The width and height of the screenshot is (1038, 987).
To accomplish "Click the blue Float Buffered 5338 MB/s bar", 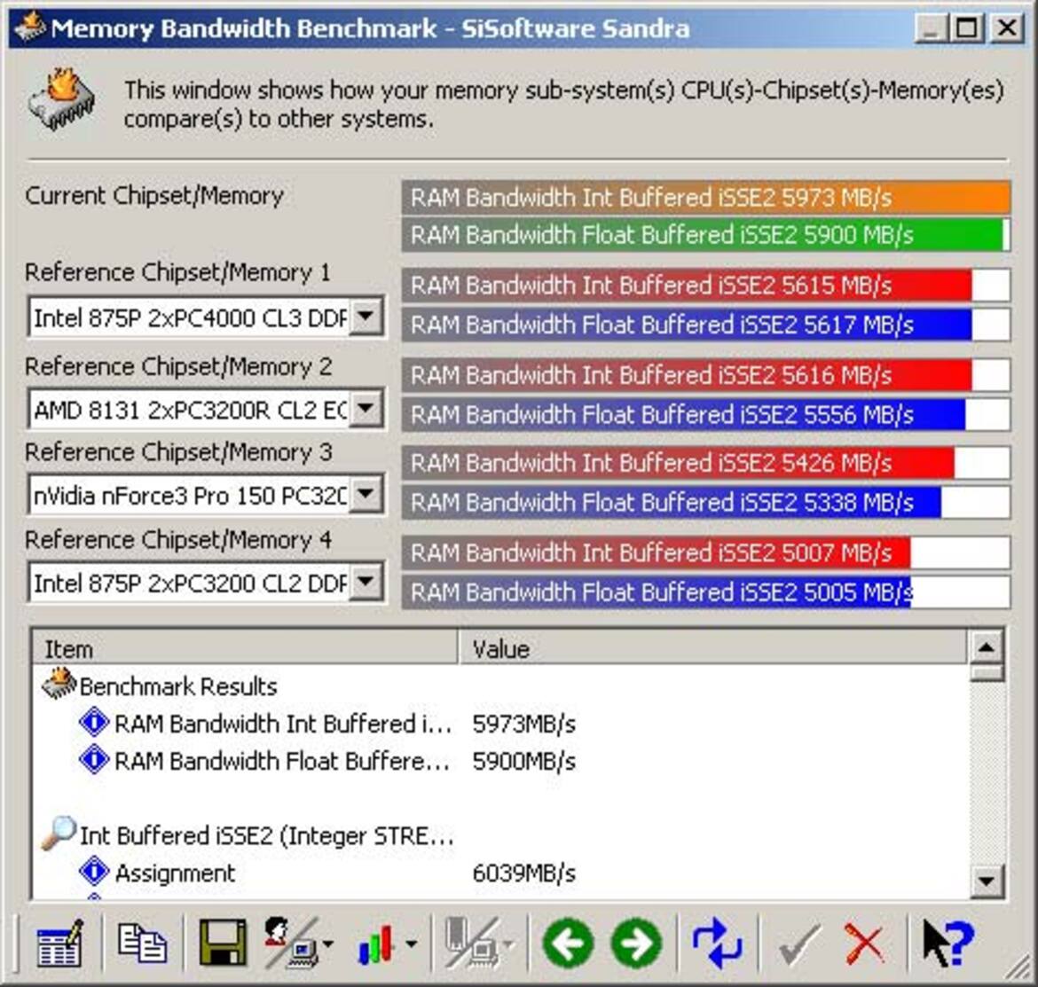I will (705, 502).
